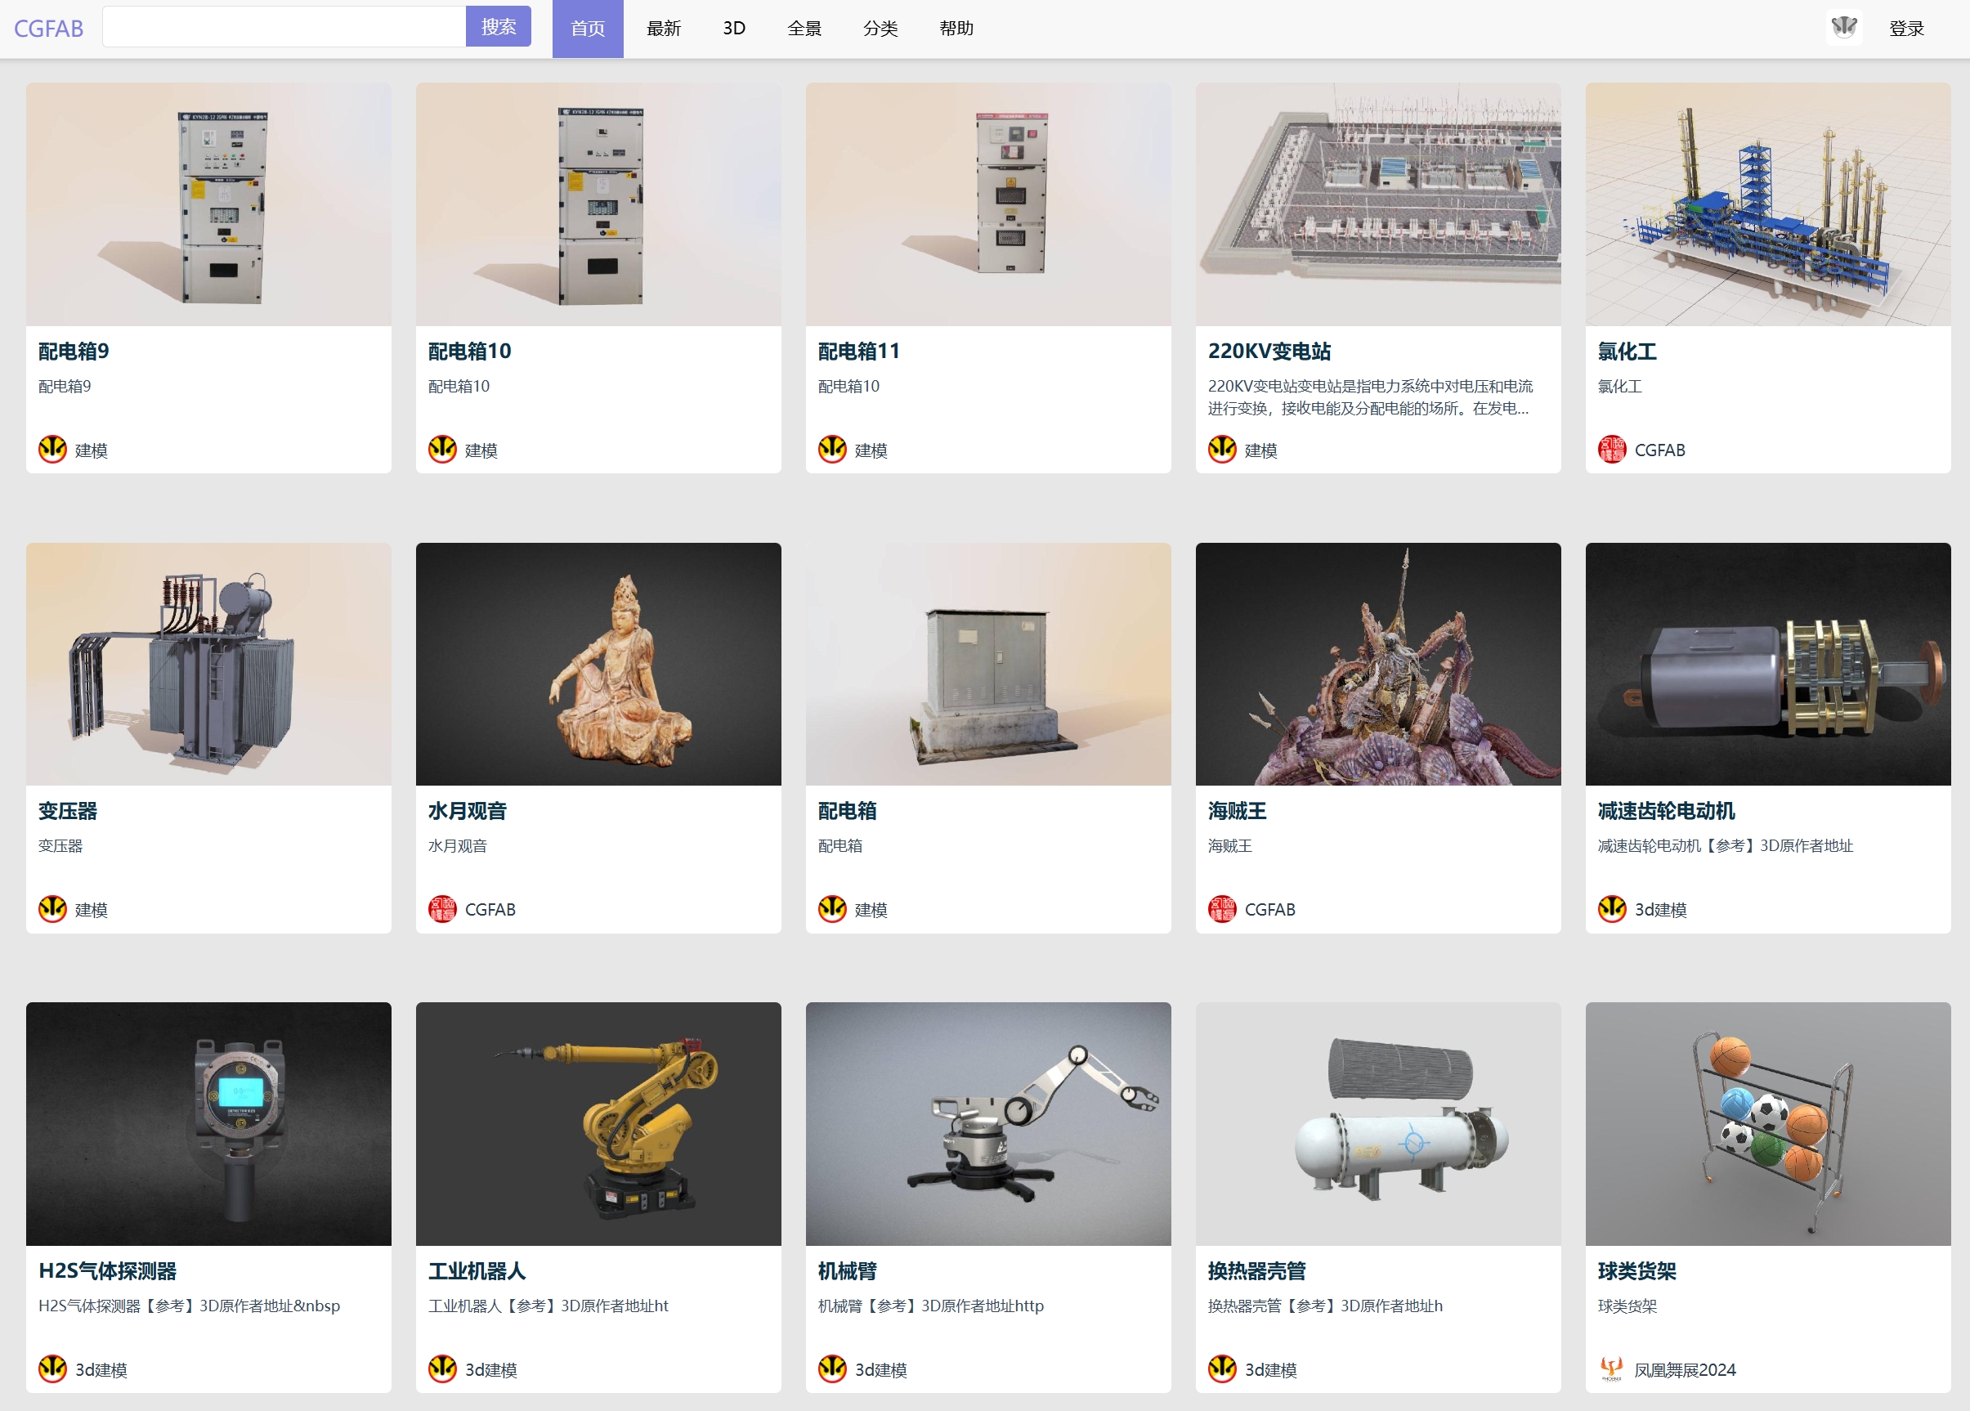
Task: Click the 3d建模 avatar under 机械臂
Action: 833,1368
